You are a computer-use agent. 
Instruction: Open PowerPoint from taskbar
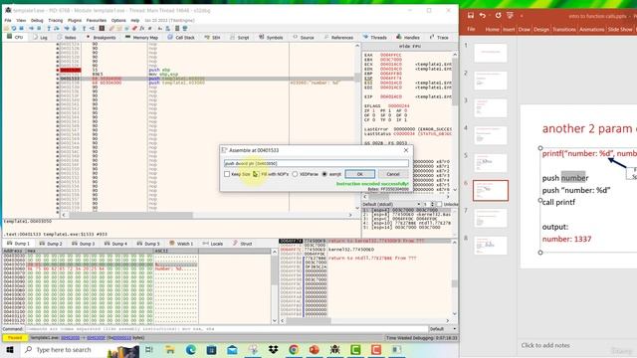(x=315, y=349)
